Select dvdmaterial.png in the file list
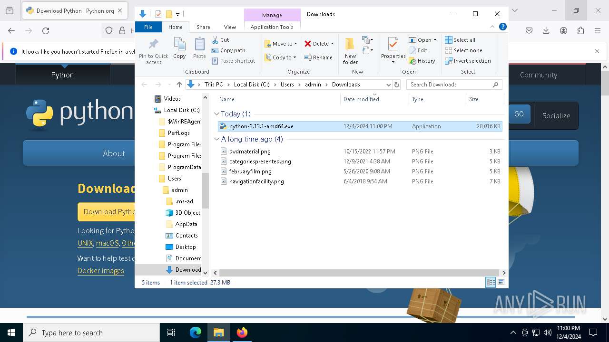 coord(250,152)
